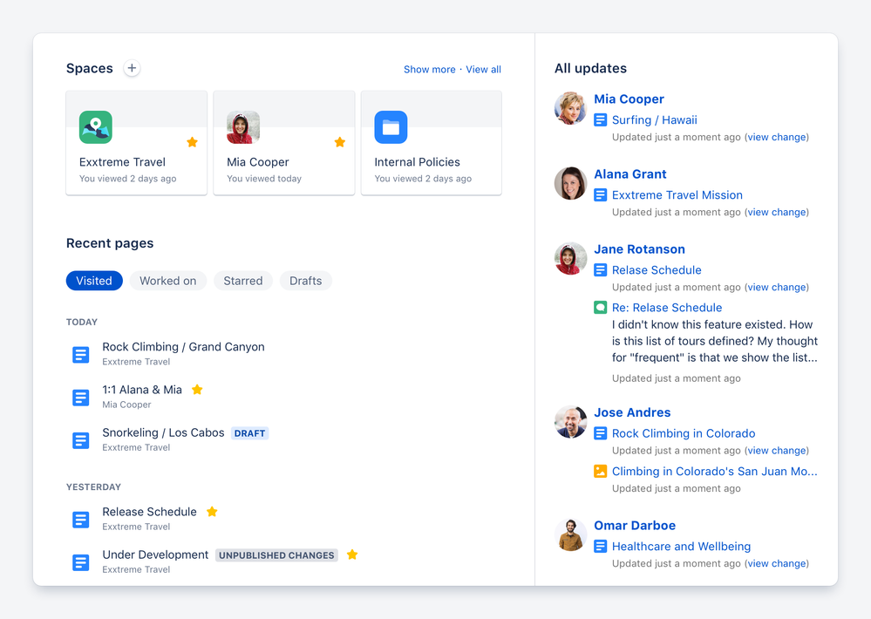Click the plus icon beside Spaces

pos(132,68)
